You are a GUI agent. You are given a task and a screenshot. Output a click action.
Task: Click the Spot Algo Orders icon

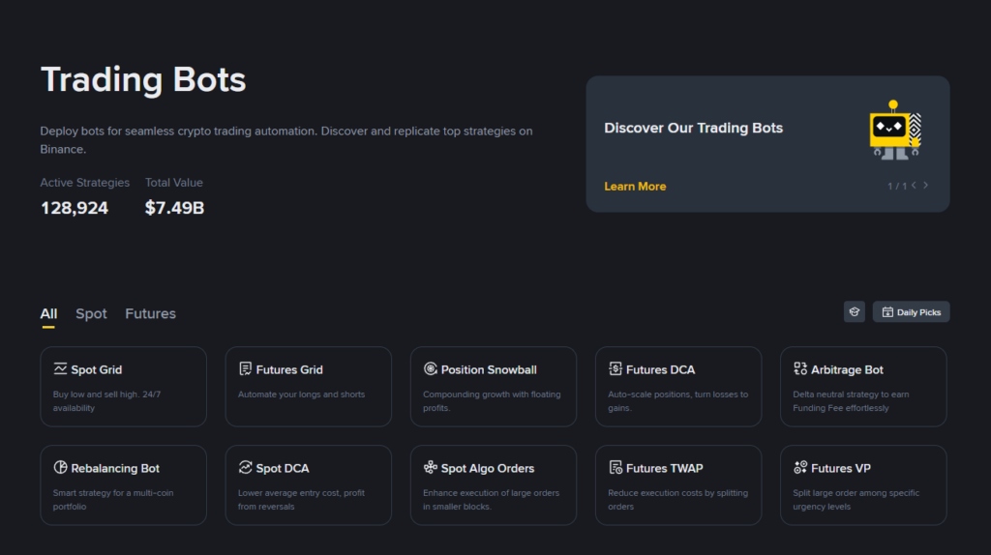tap(431, 467)
